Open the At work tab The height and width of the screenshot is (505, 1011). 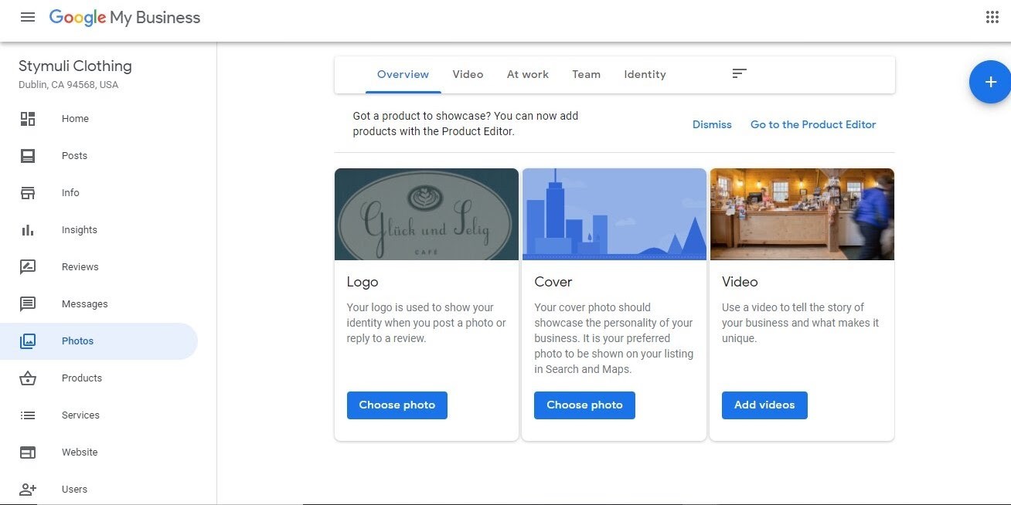(528, 74)
